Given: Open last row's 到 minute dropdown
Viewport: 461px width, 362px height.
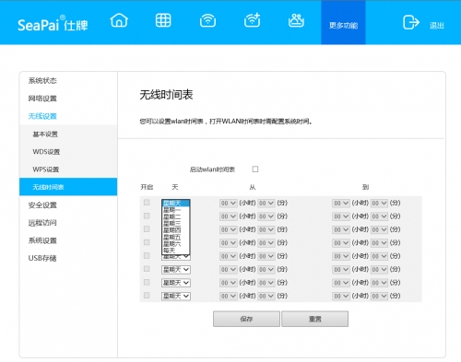Looking at the screenshot, I should click(x=379, y=296).
